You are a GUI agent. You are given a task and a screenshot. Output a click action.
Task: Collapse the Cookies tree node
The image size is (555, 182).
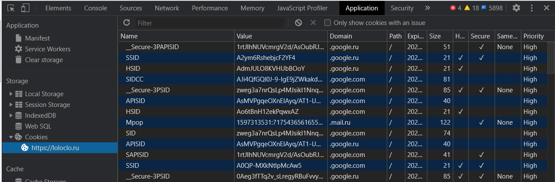click(x=11, y=137)
